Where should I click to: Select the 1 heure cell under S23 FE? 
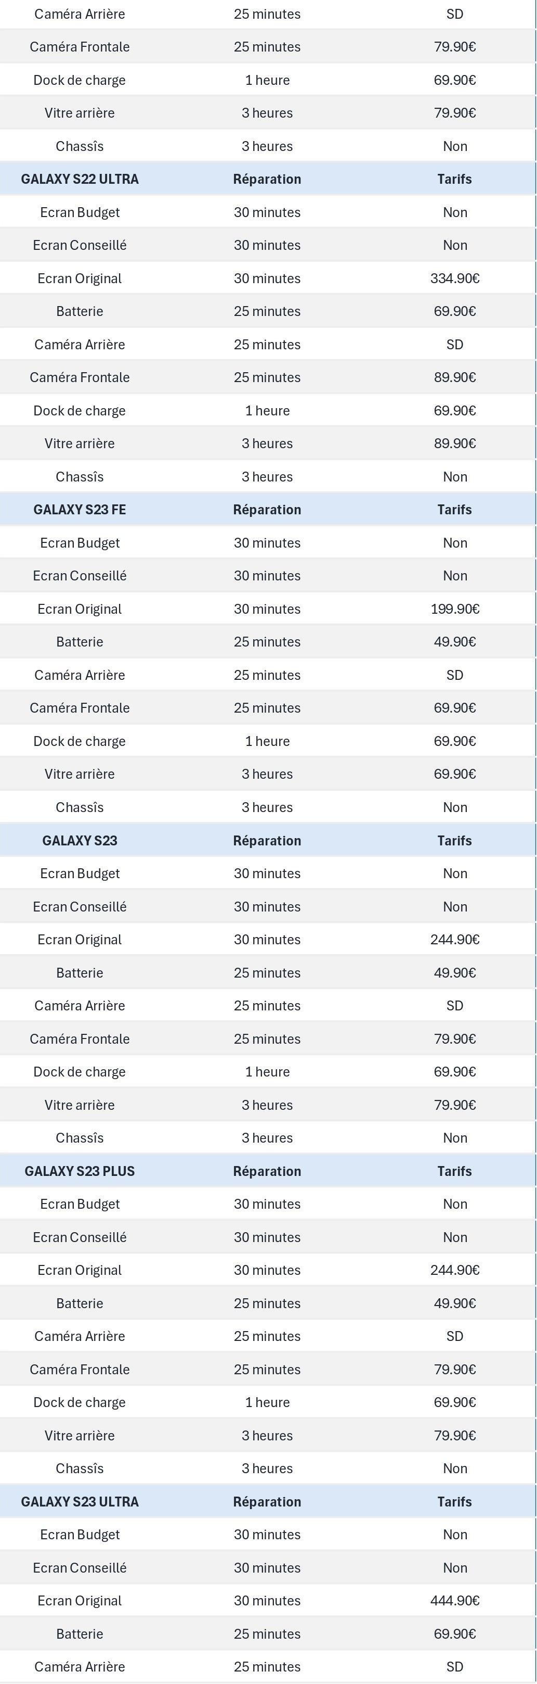point(267,741)
